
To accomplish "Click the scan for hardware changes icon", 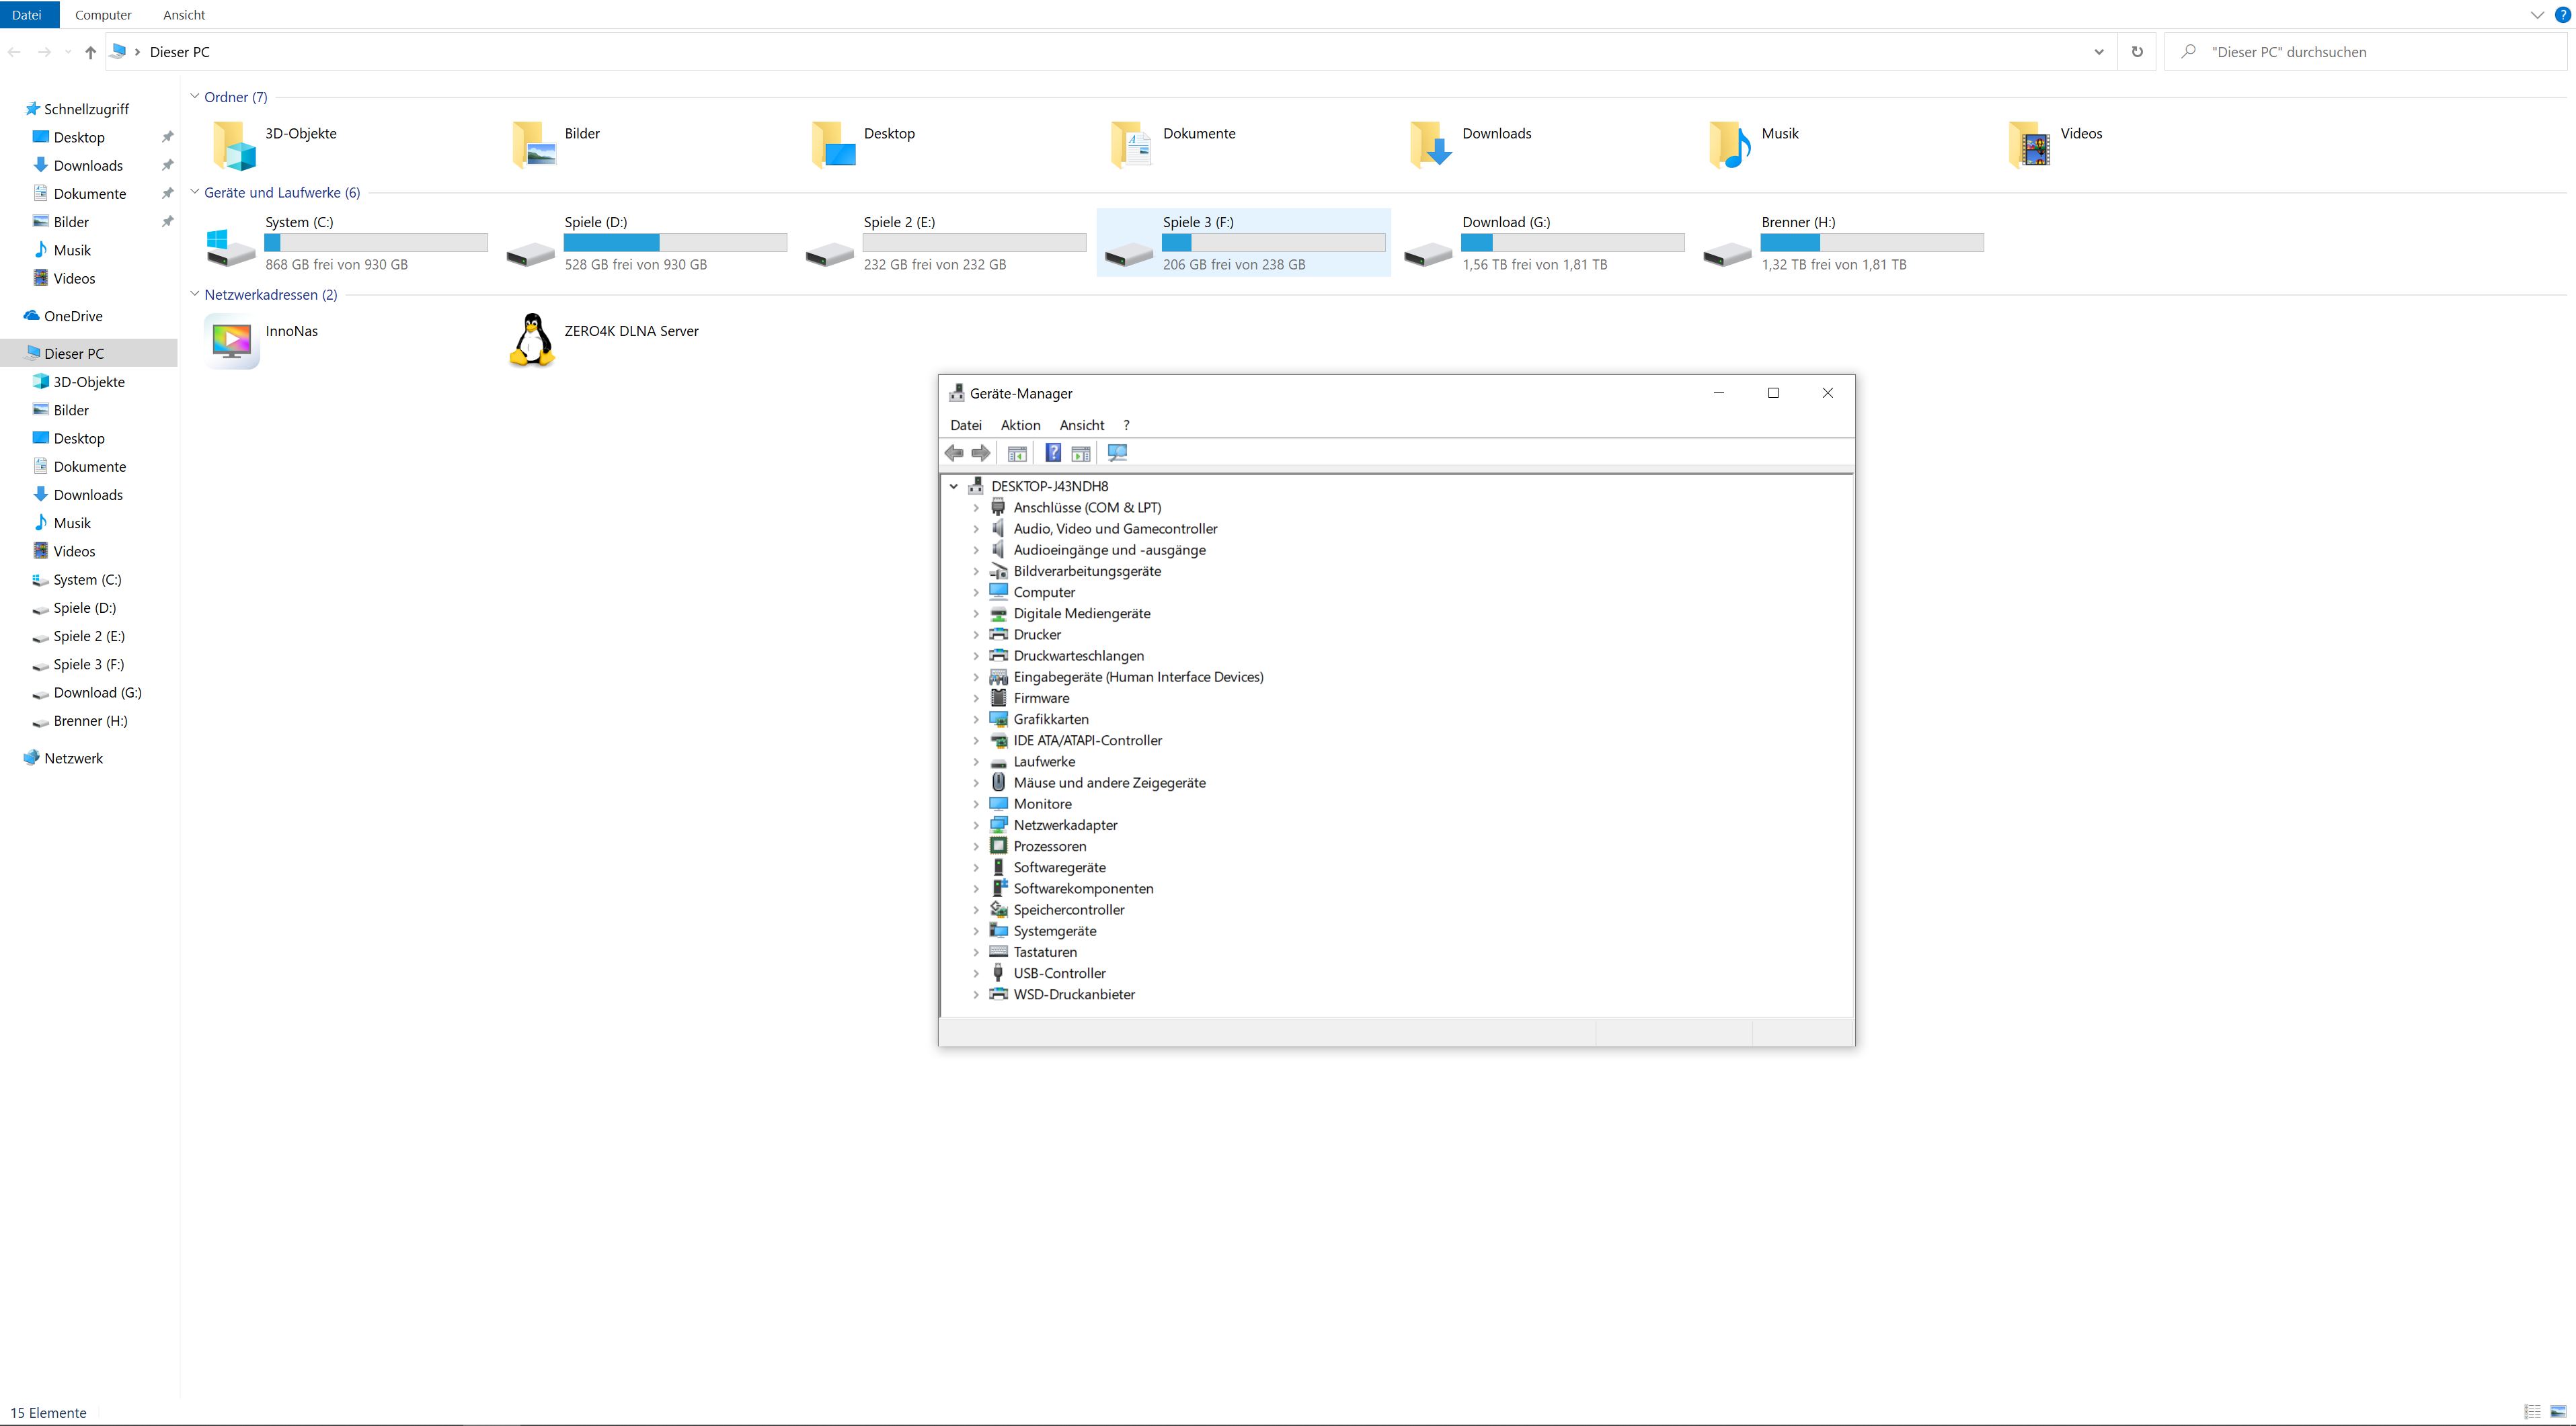I will [x=1117, y=453].
